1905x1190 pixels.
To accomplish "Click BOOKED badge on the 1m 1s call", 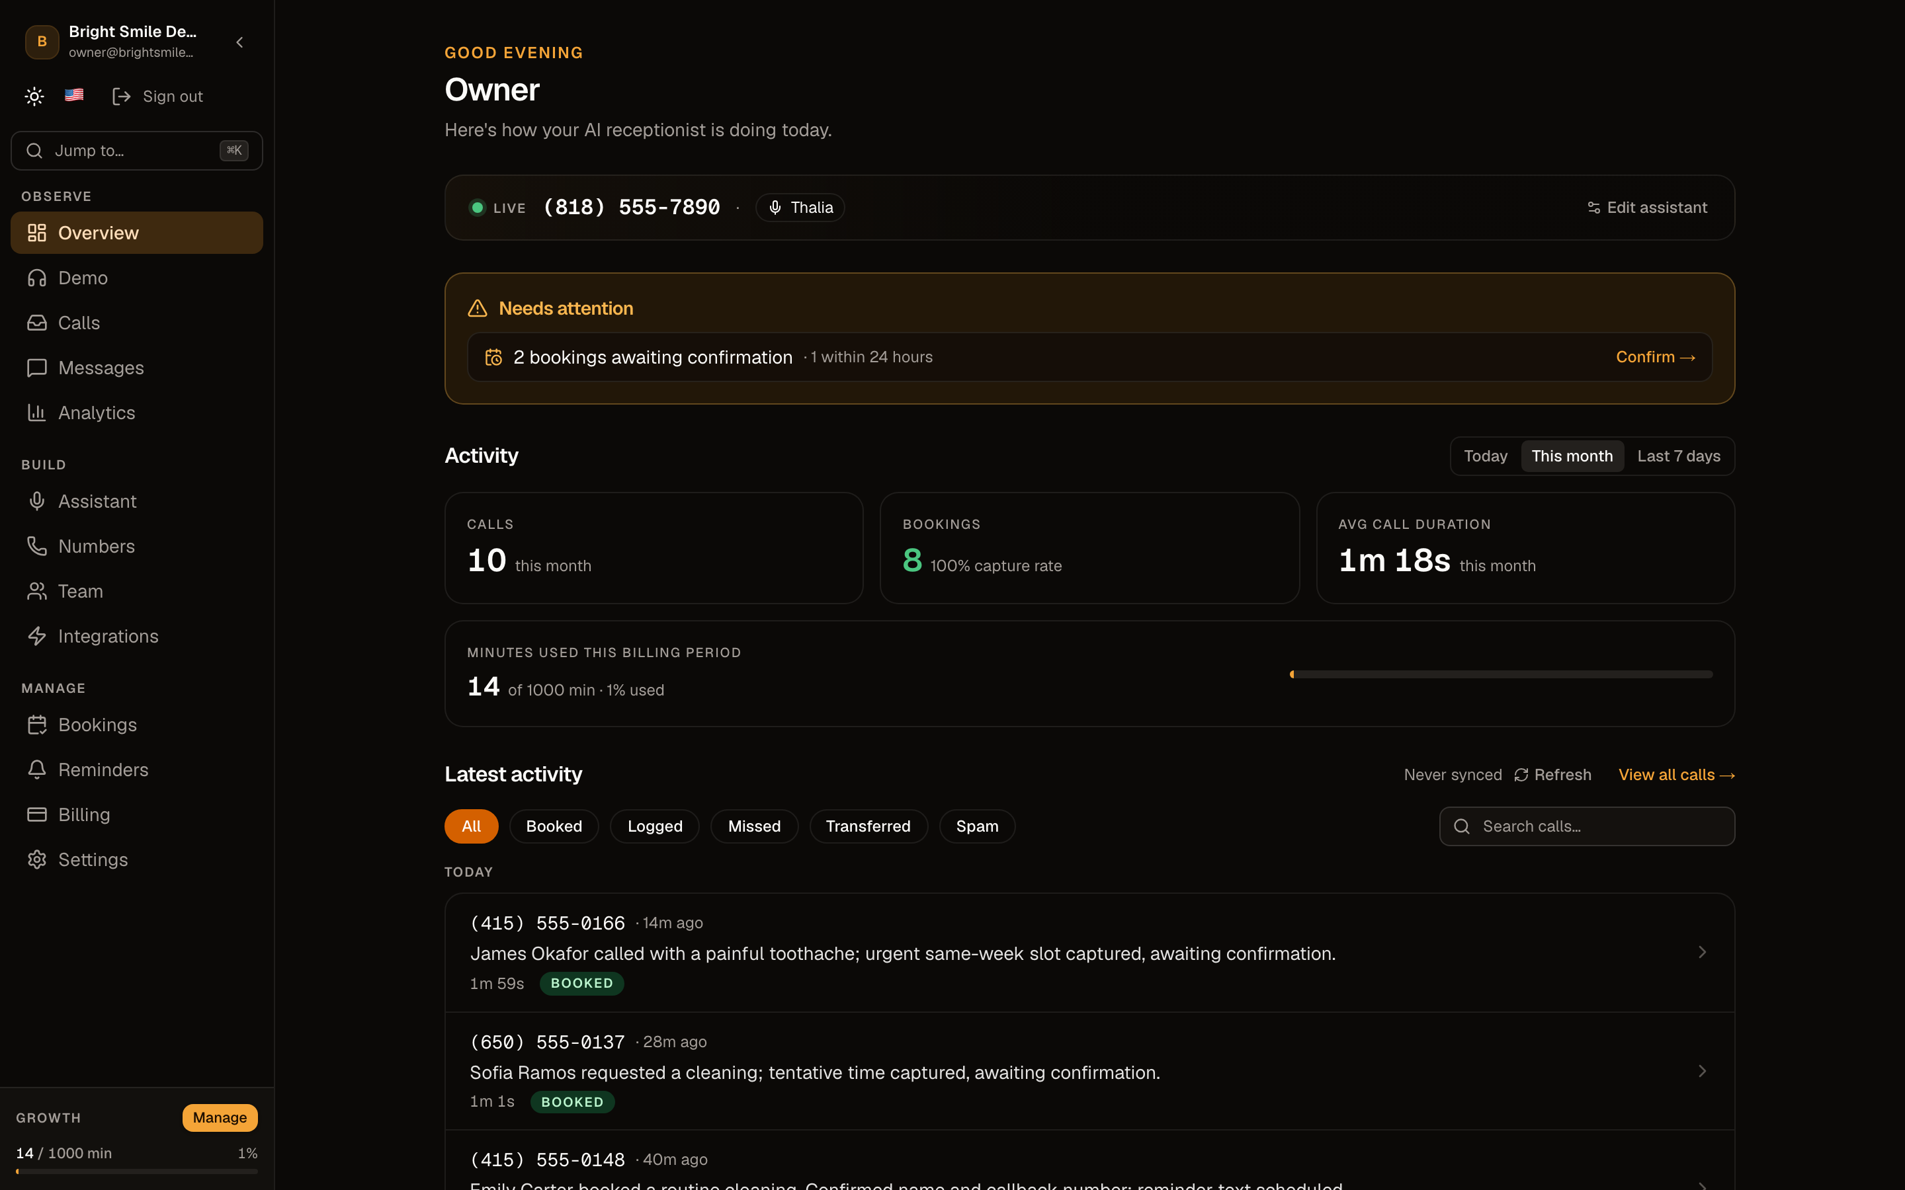I will coord(572,1102).
